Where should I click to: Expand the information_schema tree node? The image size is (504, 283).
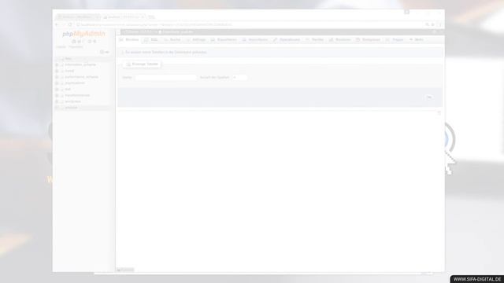(x=57, y=64)
